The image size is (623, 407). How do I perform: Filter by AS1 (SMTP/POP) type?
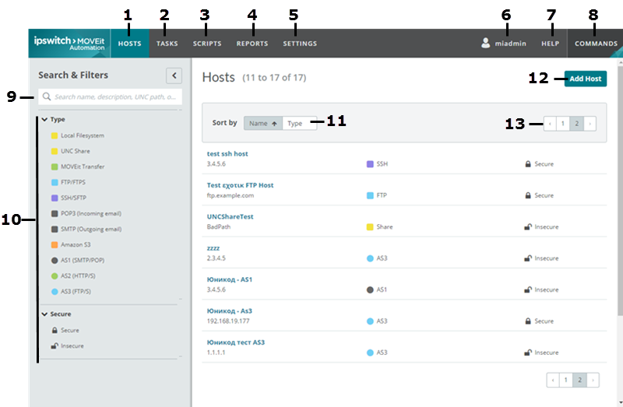(x=78, y=260)
